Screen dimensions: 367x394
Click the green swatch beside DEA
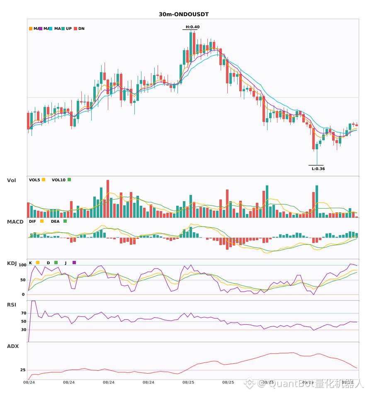click(x=65, y=221)
